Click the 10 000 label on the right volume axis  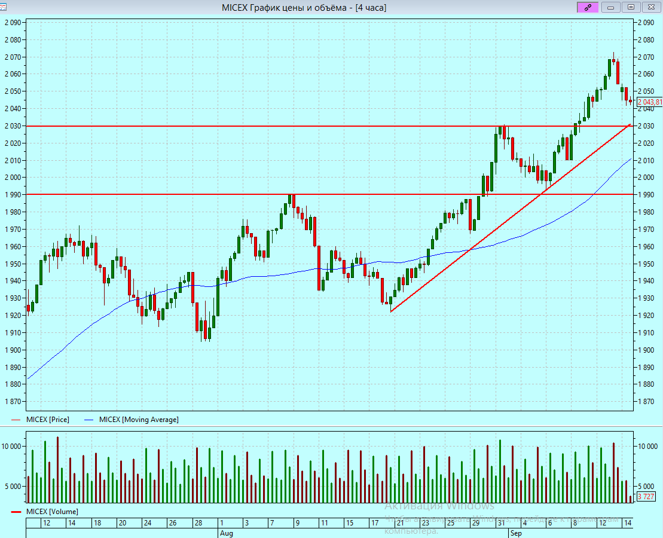648,446
